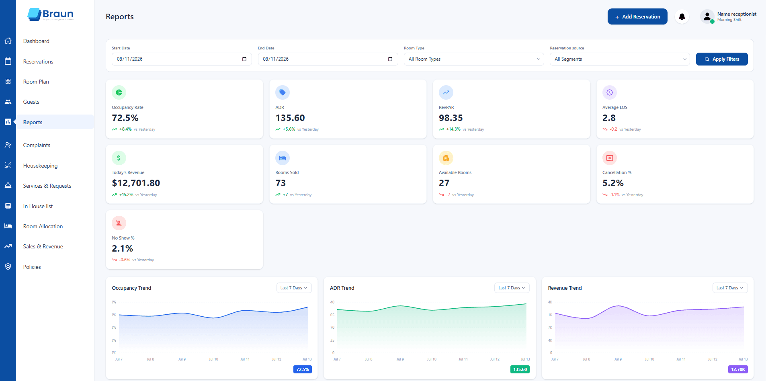The width and height of the screenshot is (766, 381).
Task: Open the Reservation source dropdown
Action: (x=620, y=59)
